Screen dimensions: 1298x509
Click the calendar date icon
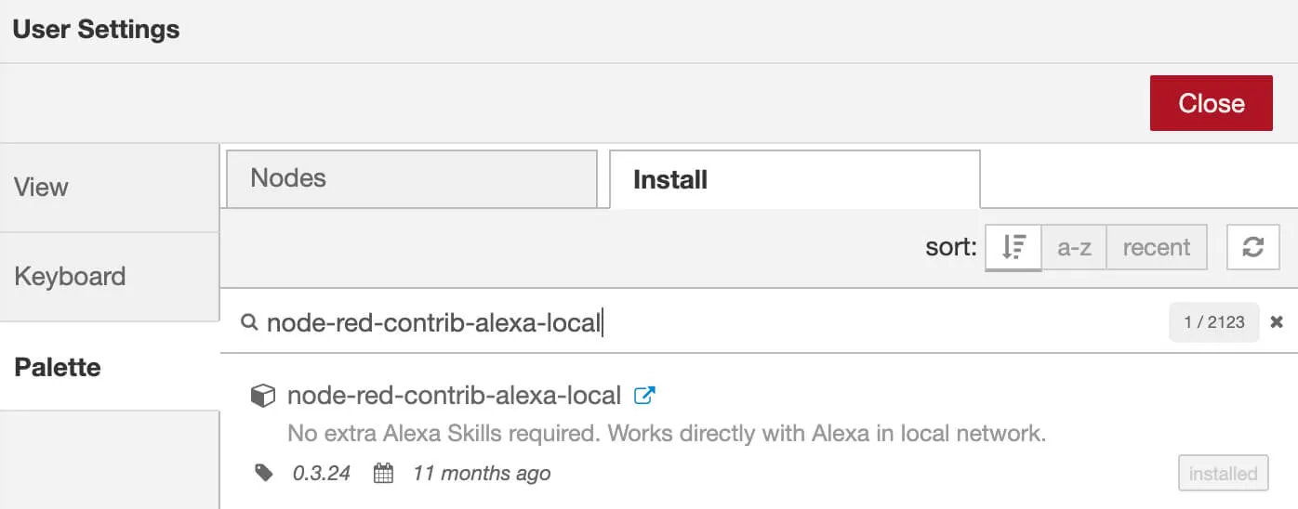(x=383, y=474)
